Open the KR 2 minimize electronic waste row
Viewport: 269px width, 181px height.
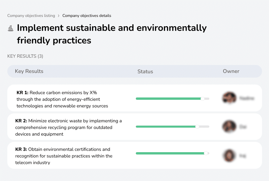click(134, 127)
